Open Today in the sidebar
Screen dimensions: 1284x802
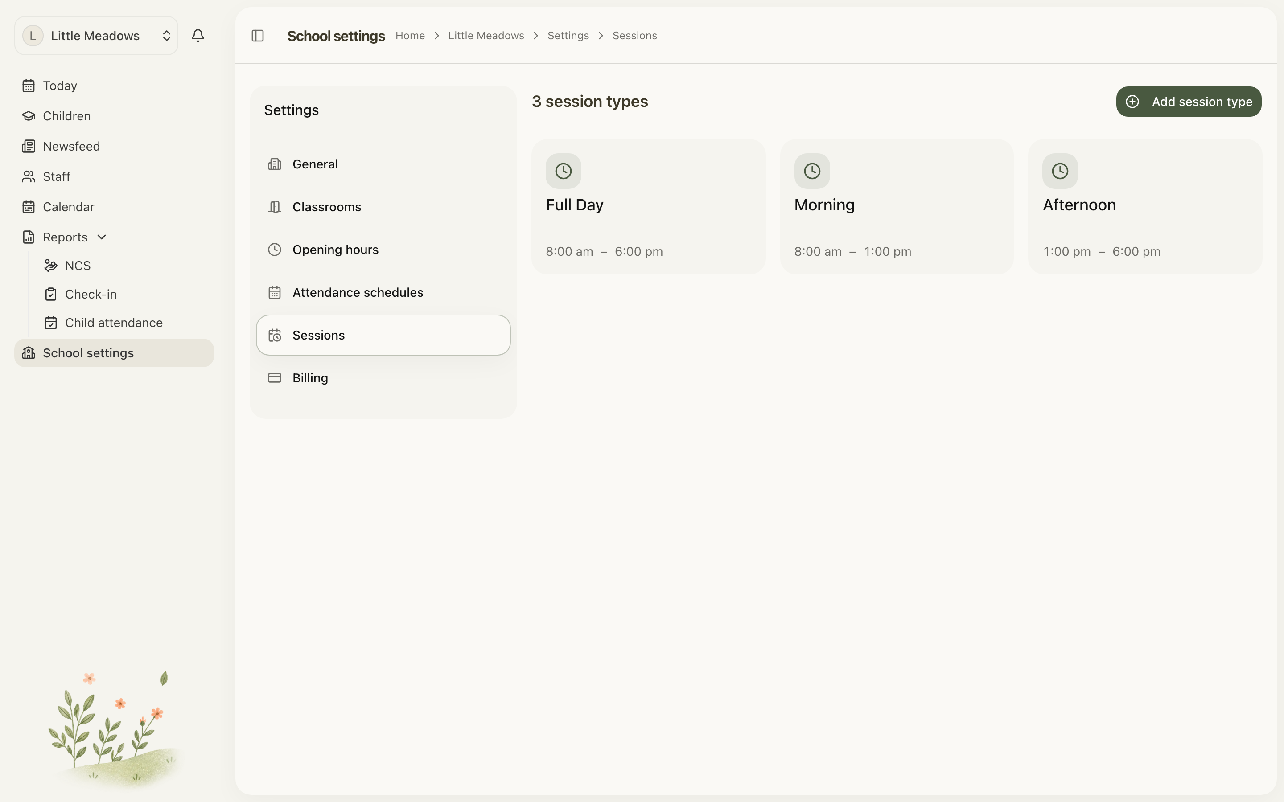114,86
